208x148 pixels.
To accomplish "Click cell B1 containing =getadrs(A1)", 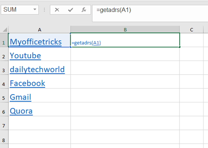I will pos(125,40).
